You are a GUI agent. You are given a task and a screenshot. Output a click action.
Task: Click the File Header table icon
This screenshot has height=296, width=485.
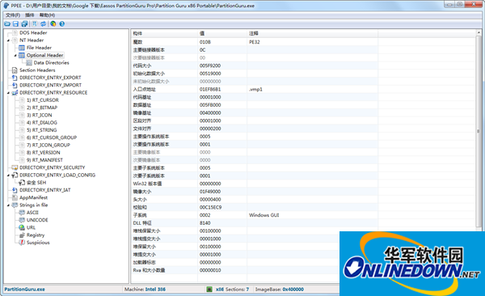click(x=22, y=48)
